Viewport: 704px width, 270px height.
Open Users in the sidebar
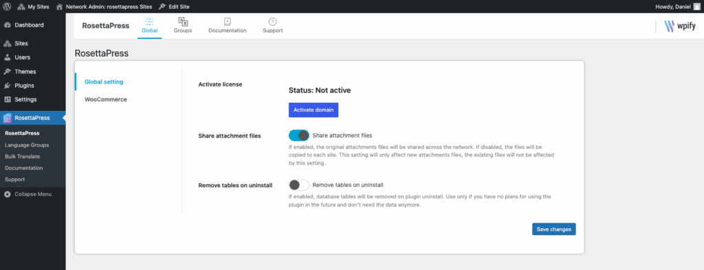33,58
